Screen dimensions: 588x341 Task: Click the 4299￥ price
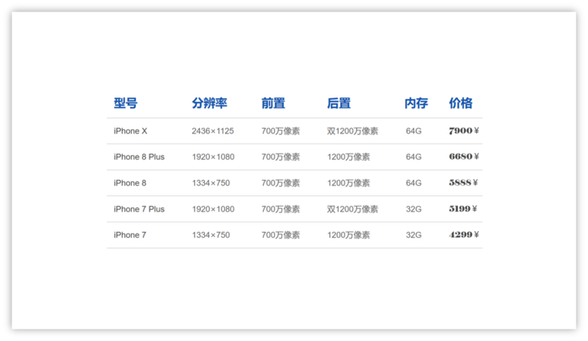click(464, 234)
